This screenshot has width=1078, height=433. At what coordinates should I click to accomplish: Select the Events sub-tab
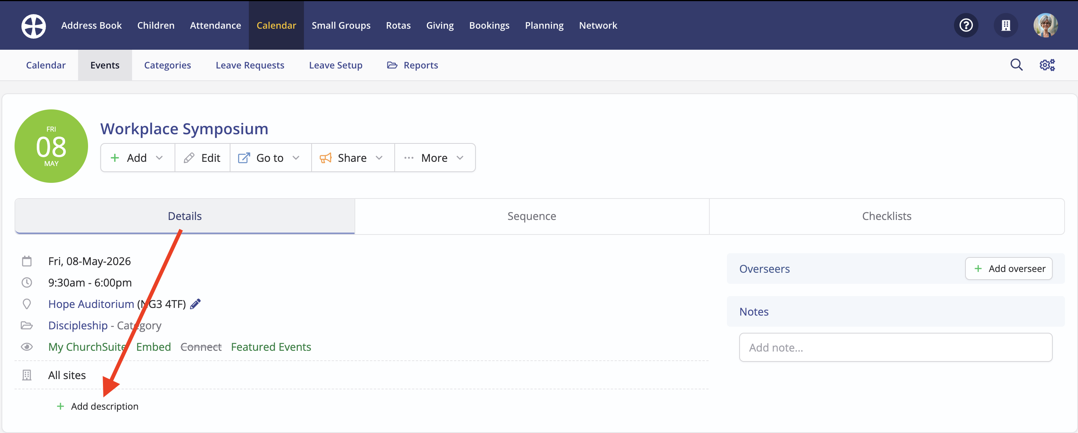coord(105,65)
